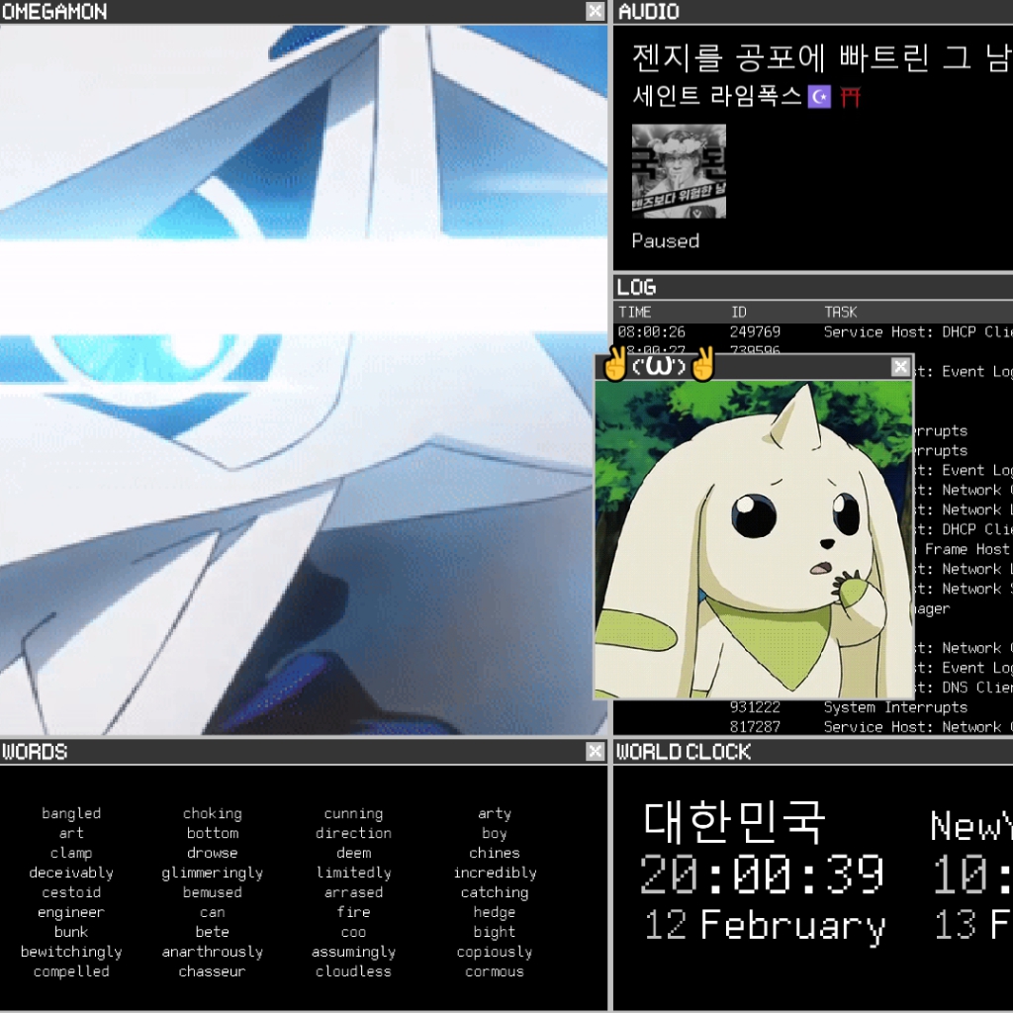The width and height of the screenshot is (1013, 1013).
Task: Click the word 'bangled' in WORDS
Action: (71, 813)
